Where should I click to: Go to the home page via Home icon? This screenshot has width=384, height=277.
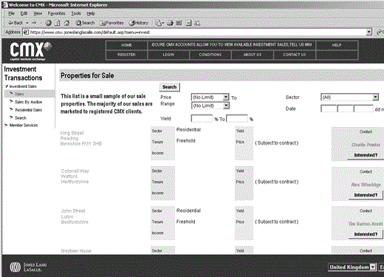tap(66, 23)
